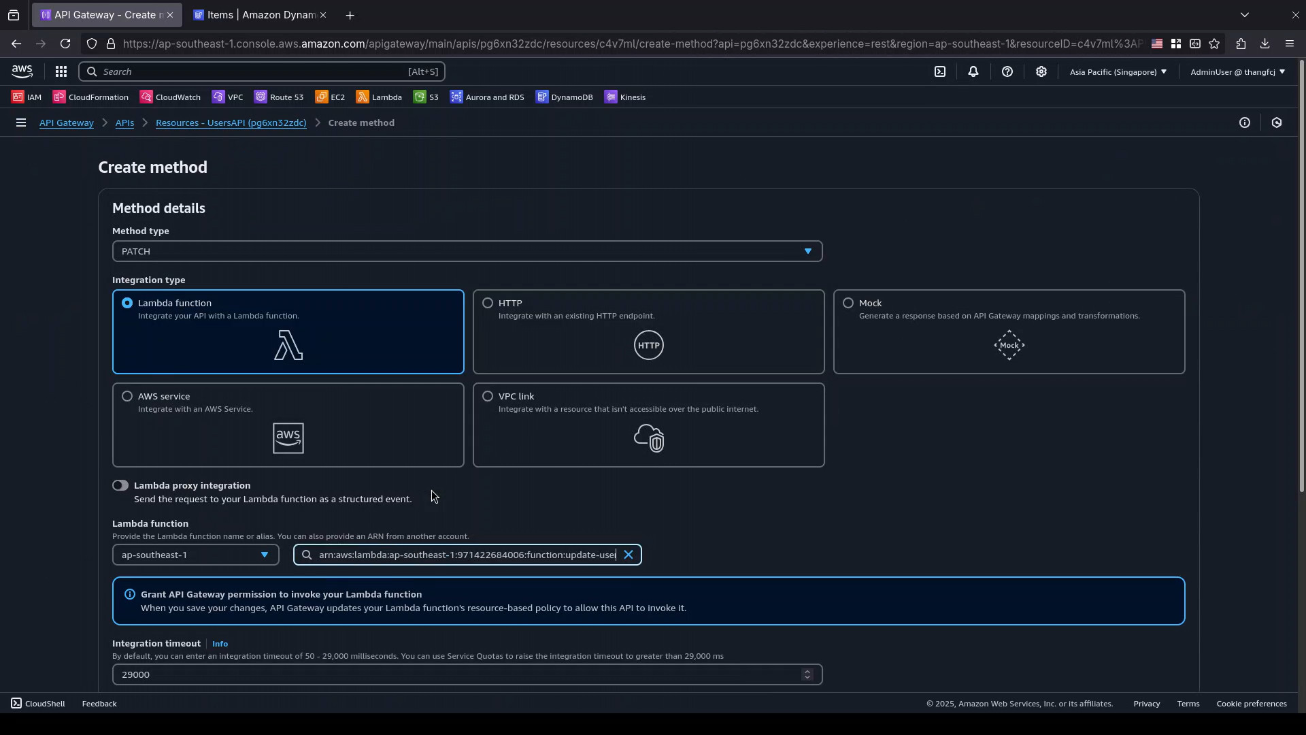Click the hexagon icon beside the info icon
Image resolution: width=1306 pixels, height=735 pixels.
click(1277, 122)
